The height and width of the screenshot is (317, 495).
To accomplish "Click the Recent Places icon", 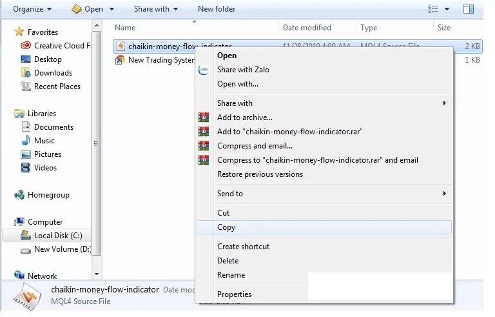I will (x=26, y=86).
